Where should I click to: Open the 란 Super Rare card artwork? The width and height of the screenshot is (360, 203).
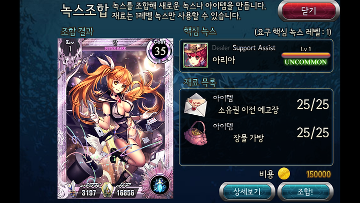(x=115, y=118)
